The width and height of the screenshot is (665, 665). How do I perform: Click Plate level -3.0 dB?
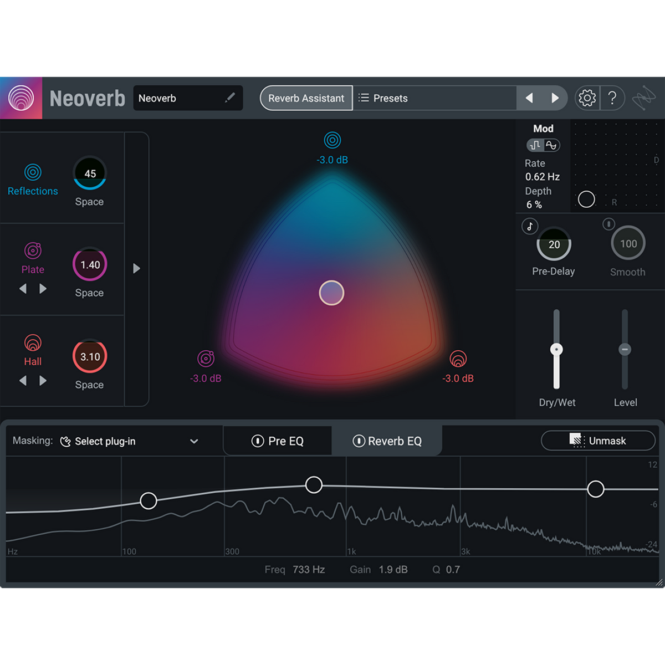206,378
